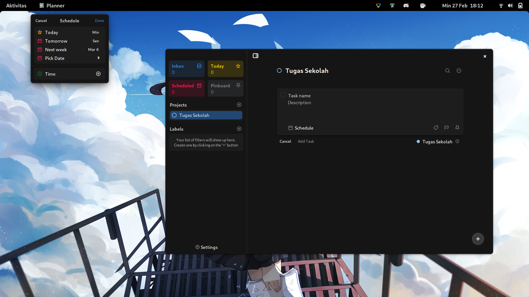Image resolution: width=529 pixels, height=297 pixels.
Task: Check the task completion circle
Action: pyautogui.click(x=283, y=95)
